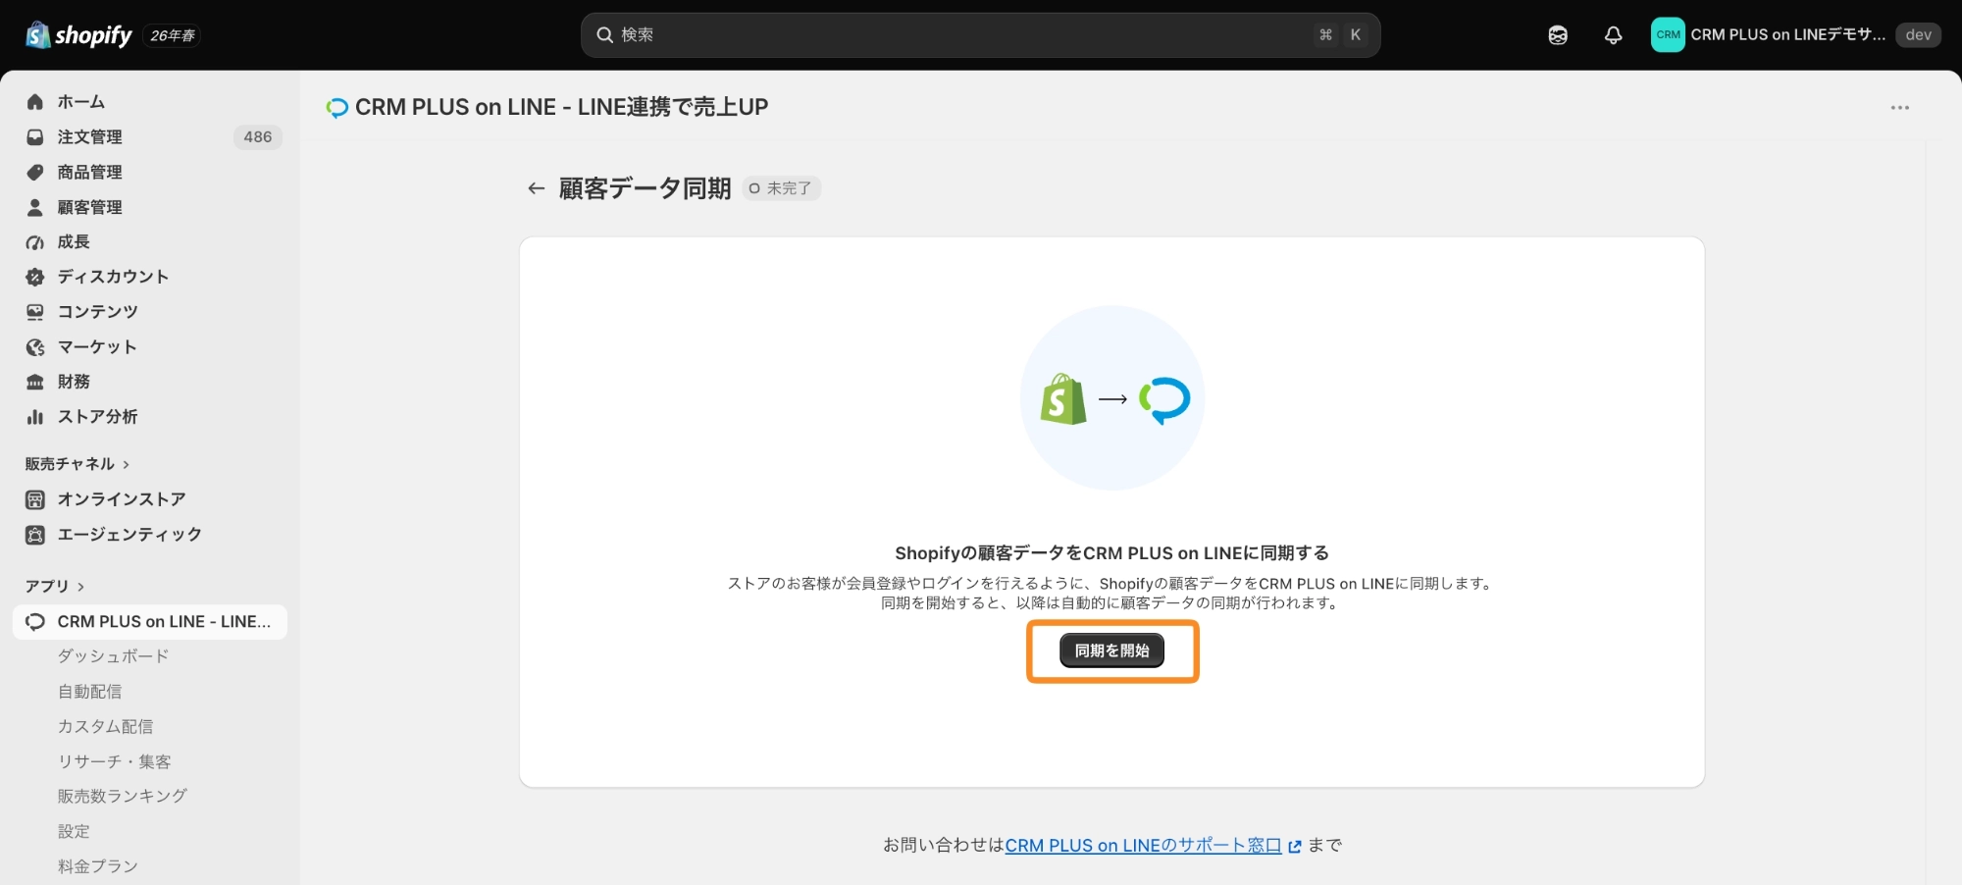
Task: Click the gauge icon beside 成長
Action: click(x=35, y=242)
